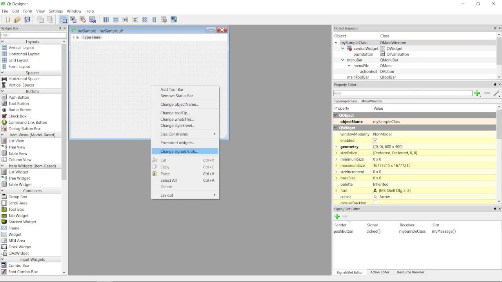Choose Select All from context menu
This screenshot has width=502, height=282.
point(185,180)
